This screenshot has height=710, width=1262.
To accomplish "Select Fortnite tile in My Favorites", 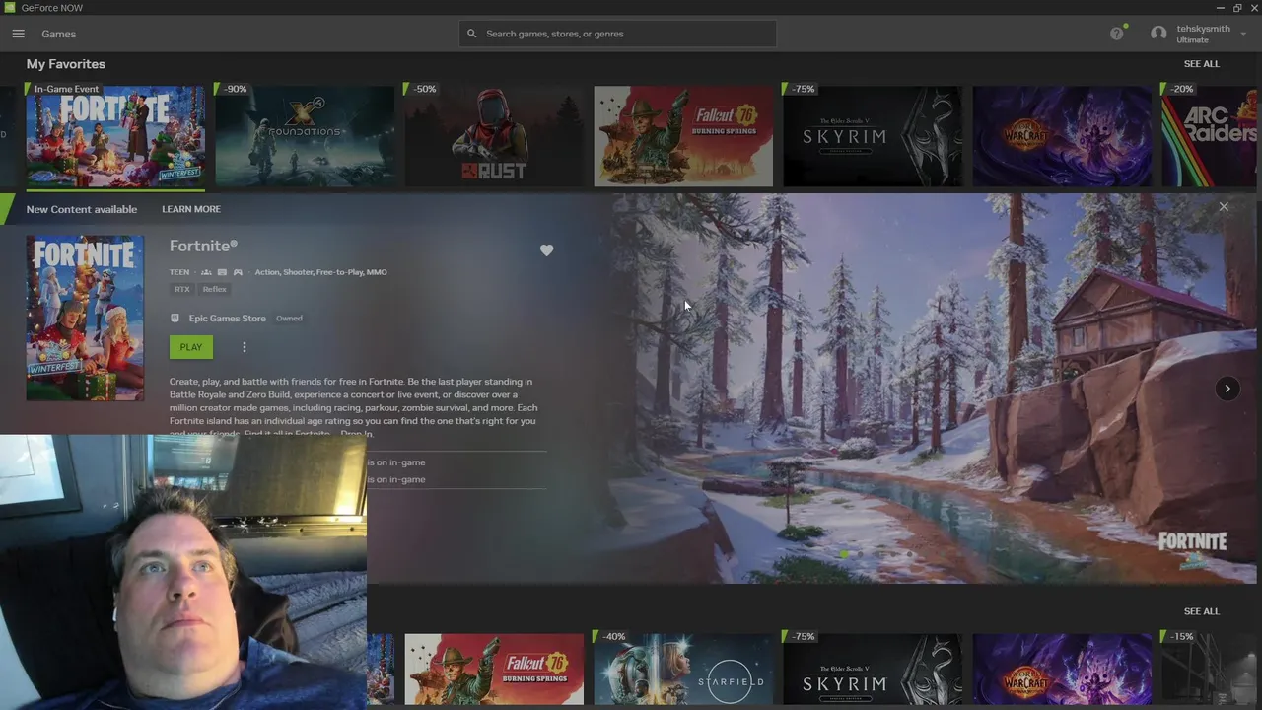I will (115, 136).
